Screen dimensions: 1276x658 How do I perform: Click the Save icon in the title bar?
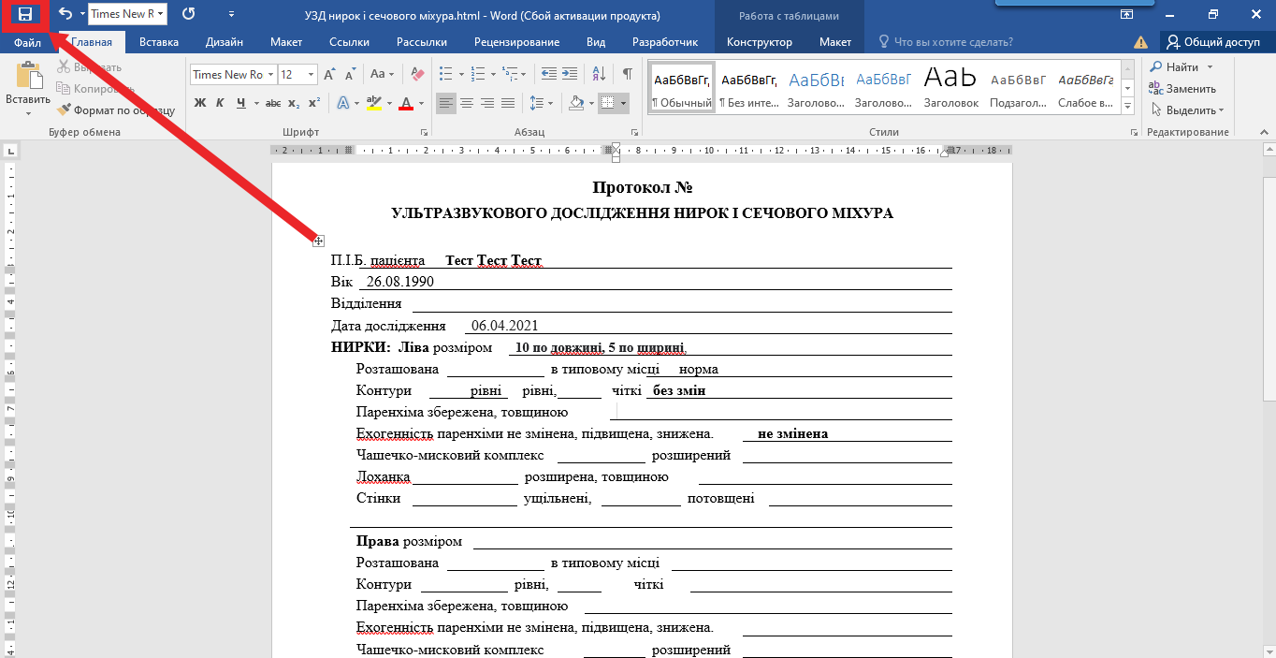(x=25, y=14)
